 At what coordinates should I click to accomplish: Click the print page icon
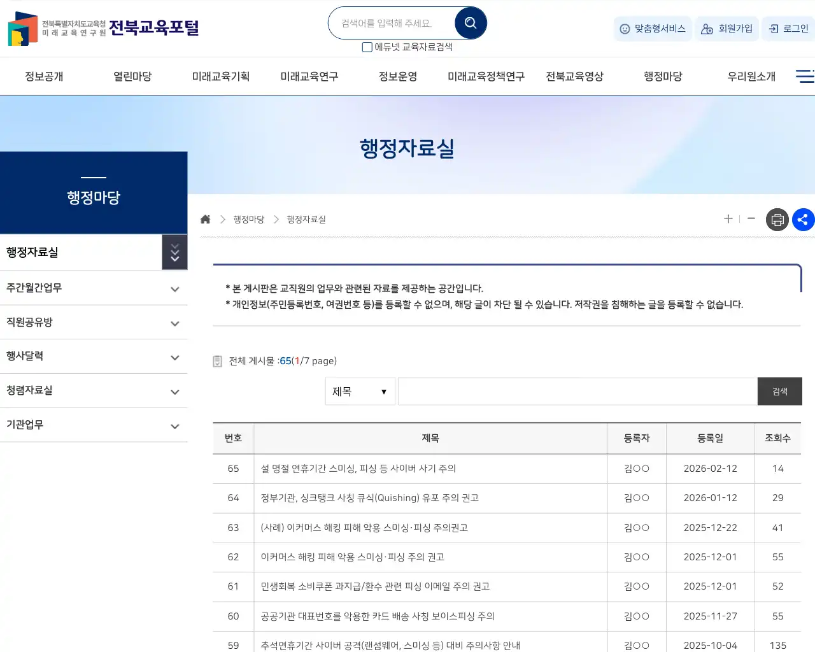(x=777, y=219)
